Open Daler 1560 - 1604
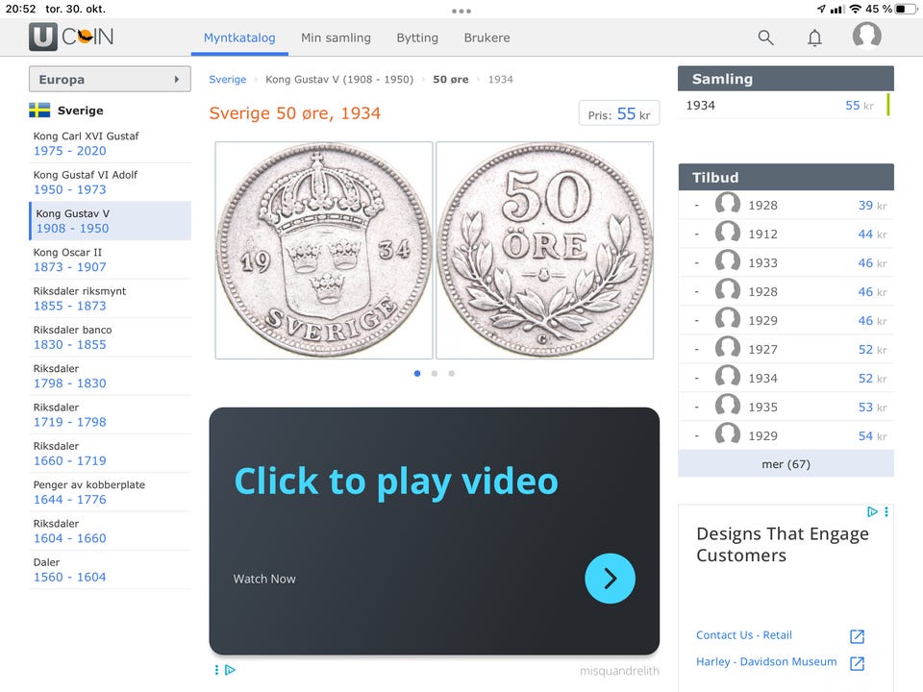The height and width of the screenshot is (692, 923). (110, 570)
